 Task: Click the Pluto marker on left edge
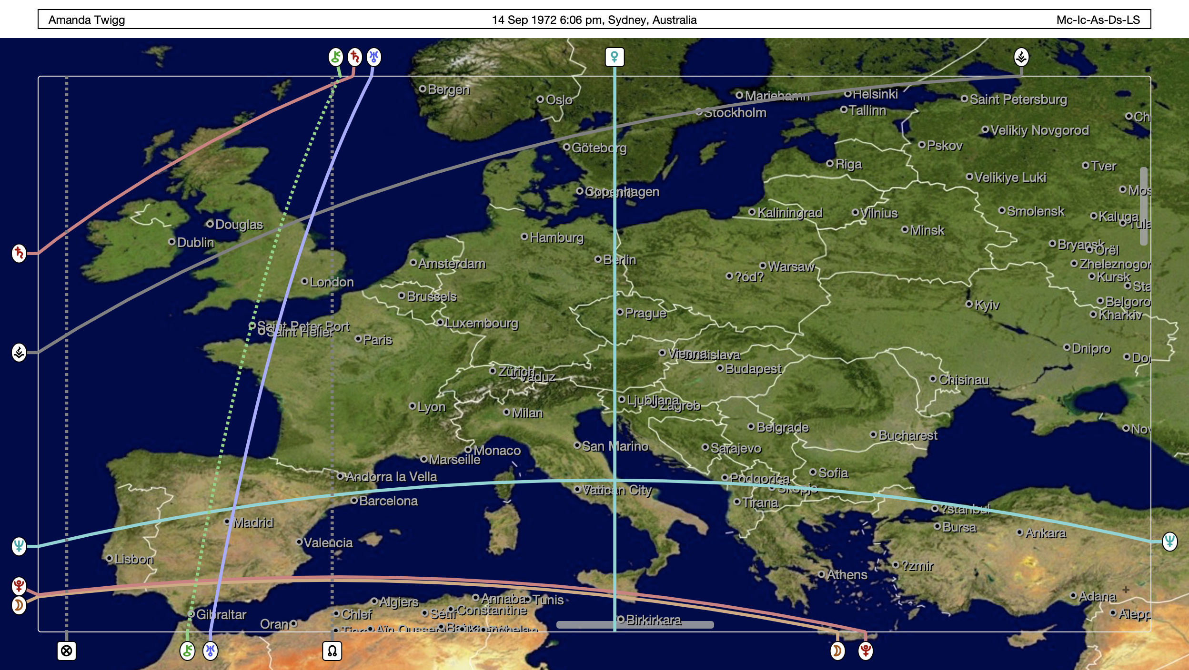coord(19,586)
